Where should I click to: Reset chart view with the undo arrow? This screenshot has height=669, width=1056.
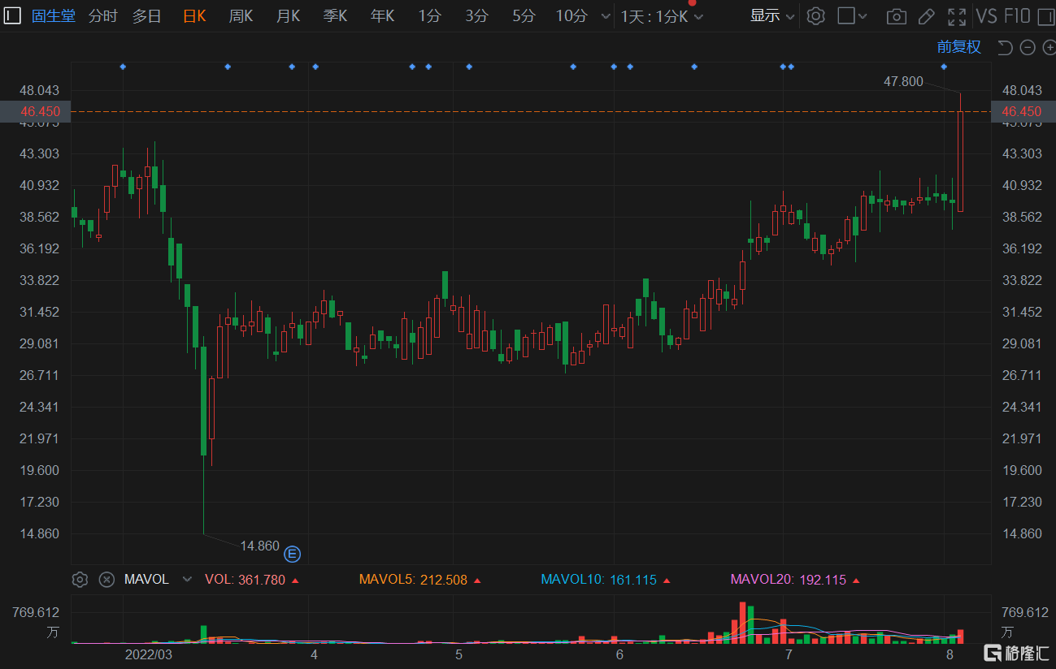(1006, 47)
